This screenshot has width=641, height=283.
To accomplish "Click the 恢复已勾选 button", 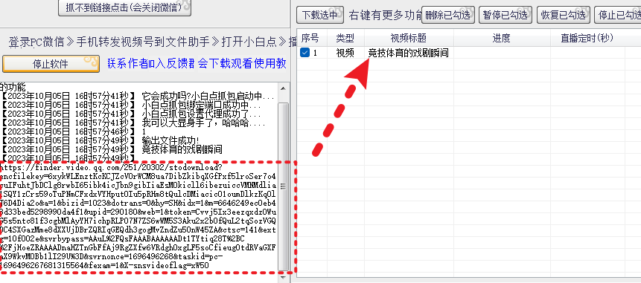I will (x=564, y=15).
